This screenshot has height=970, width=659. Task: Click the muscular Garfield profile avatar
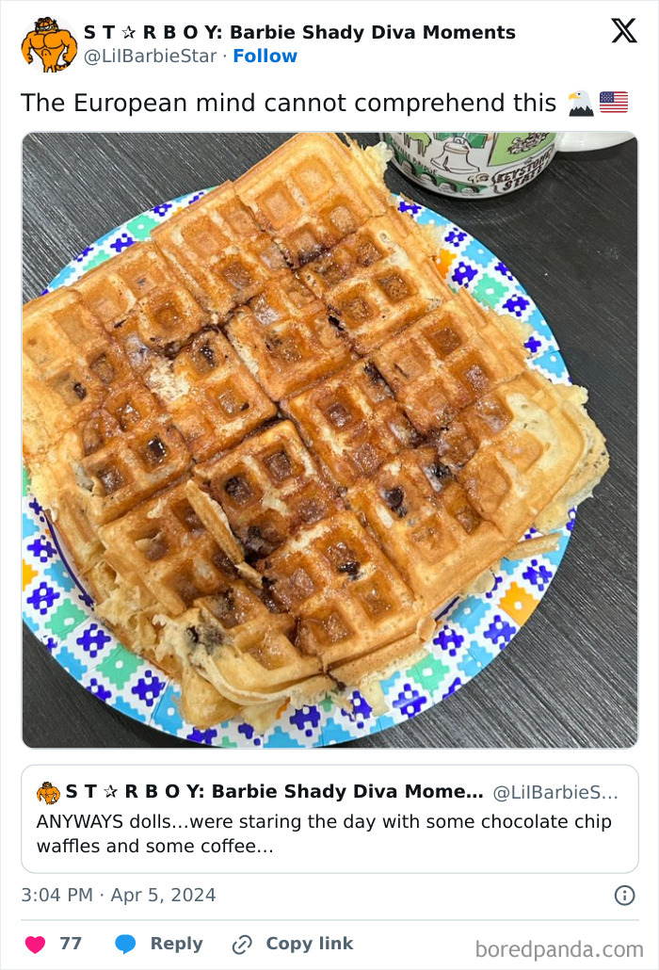[x=49, y=44]
